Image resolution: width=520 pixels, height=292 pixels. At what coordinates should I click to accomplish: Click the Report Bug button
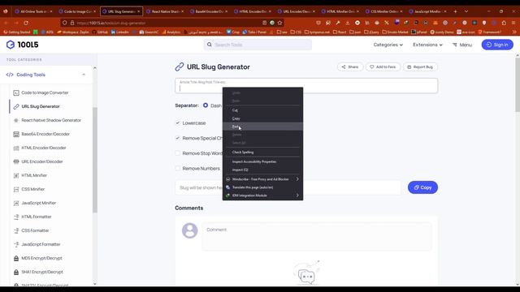[420, 67]
